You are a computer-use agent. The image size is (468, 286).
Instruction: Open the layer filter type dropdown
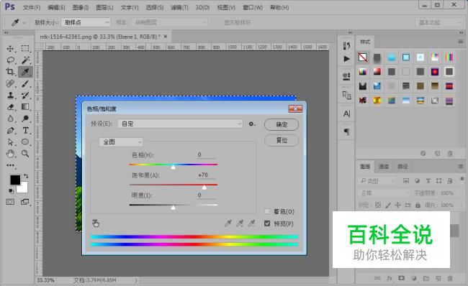(377, 181)
